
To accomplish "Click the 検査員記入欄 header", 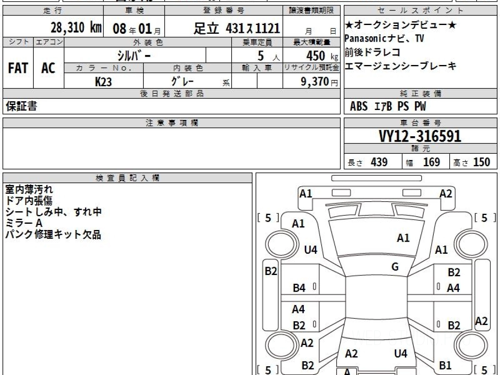I will tap(127, 178).
